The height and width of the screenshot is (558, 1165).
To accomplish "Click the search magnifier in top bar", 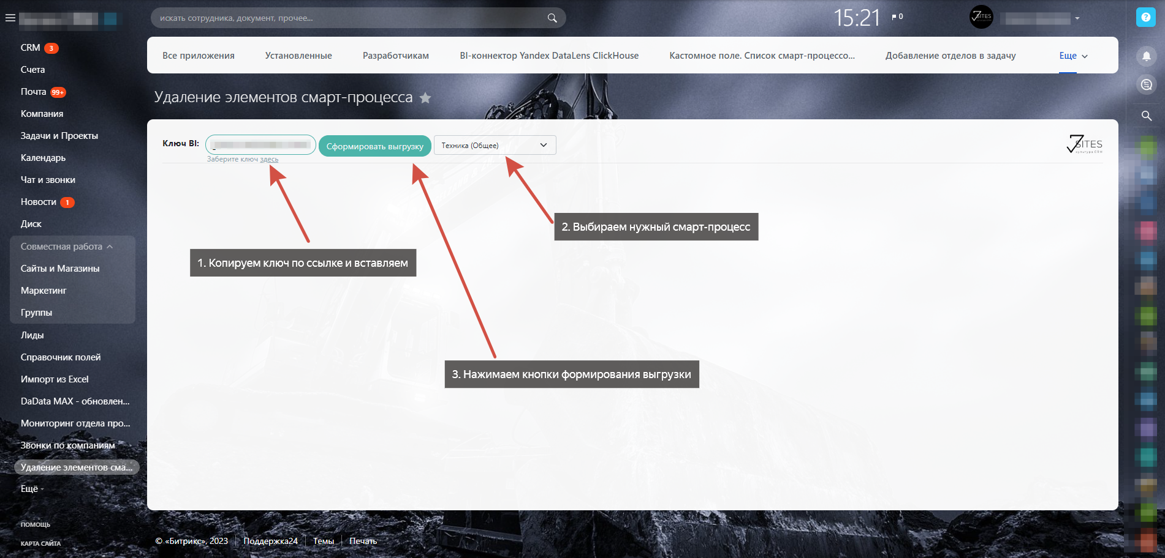I will click(552, 18).
